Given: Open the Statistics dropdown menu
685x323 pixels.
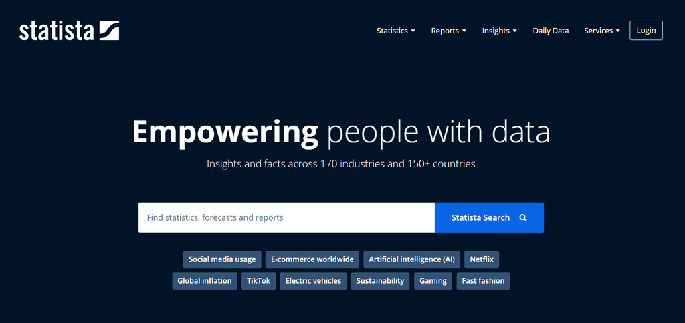Looking at the screenshot, I should click(396, 31).
